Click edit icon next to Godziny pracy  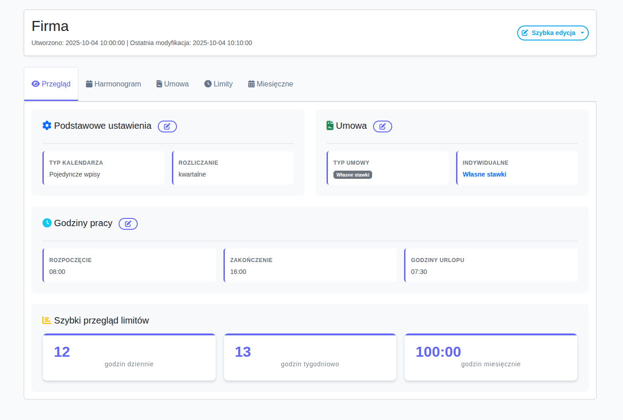[x=128, y=224]
